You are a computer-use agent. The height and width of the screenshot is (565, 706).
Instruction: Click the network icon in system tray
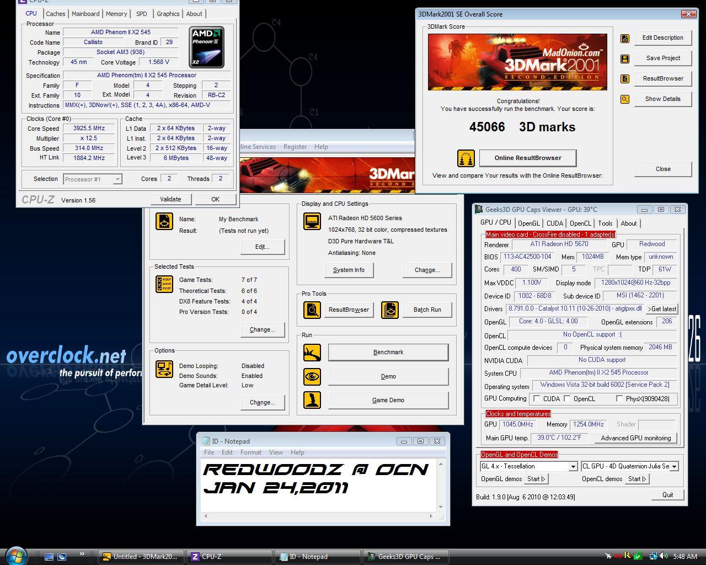pyautogui.click(x=653, y=556)
